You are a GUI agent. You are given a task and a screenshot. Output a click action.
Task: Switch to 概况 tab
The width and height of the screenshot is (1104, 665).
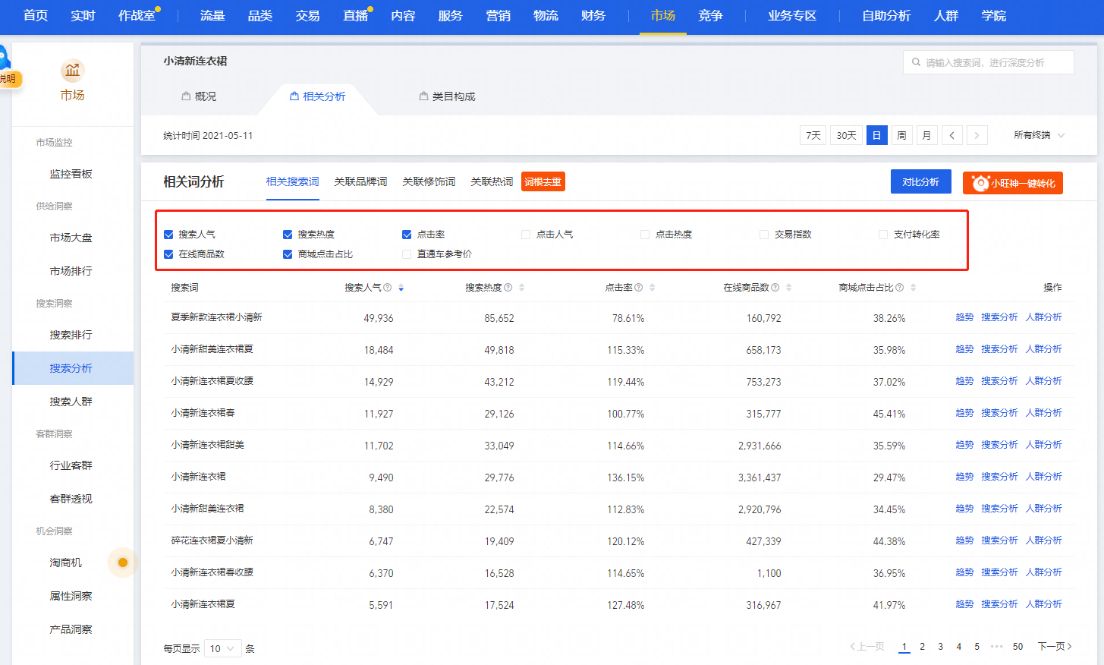click(199, 96)
